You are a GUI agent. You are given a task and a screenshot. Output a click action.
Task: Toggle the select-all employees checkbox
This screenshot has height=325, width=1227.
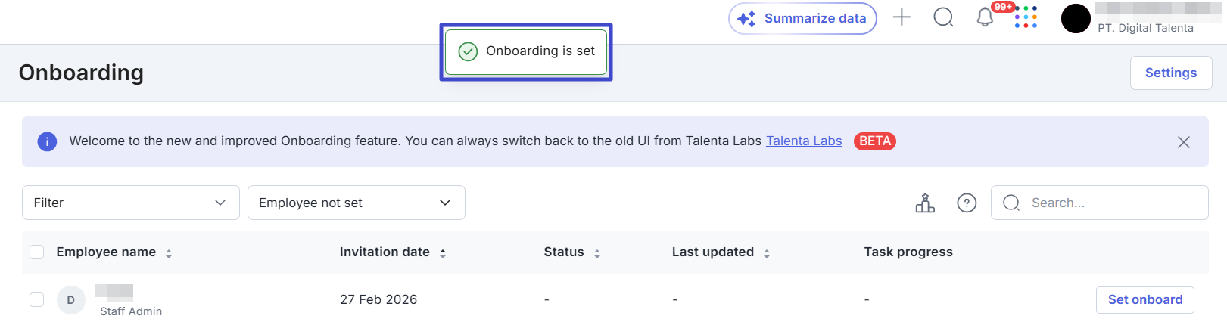pyautogui.click(x=36, y=252)
